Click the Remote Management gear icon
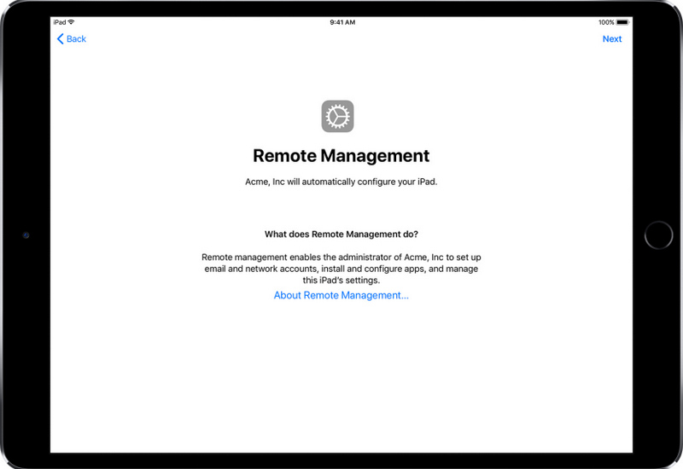The image size is (683, 469). pyautogui.click(x=337, y=116)
